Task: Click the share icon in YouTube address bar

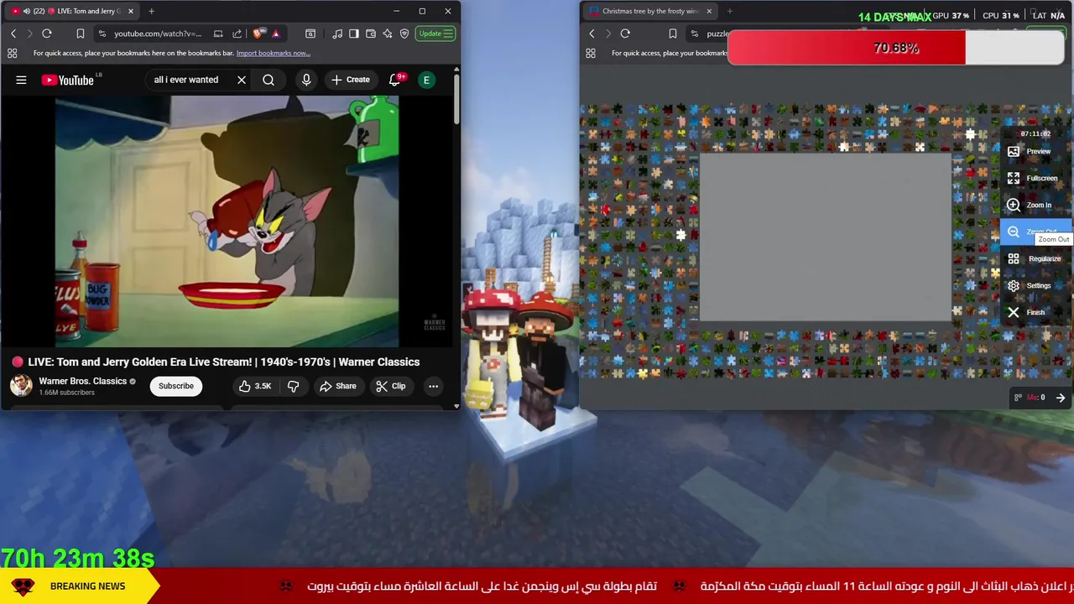Action: tap(237, 34)
